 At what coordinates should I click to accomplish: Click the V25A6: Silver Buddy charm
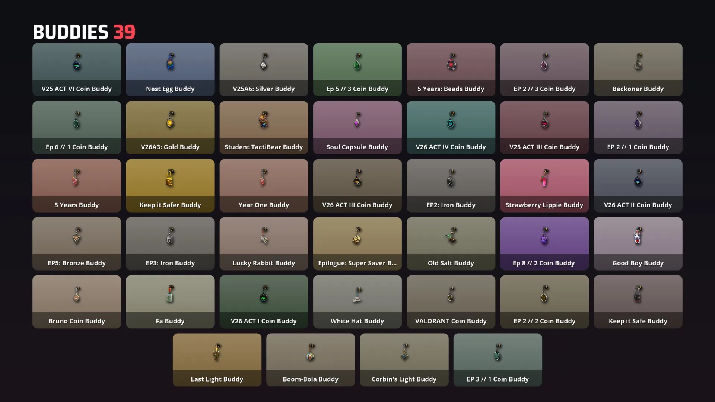pos(264,62)
